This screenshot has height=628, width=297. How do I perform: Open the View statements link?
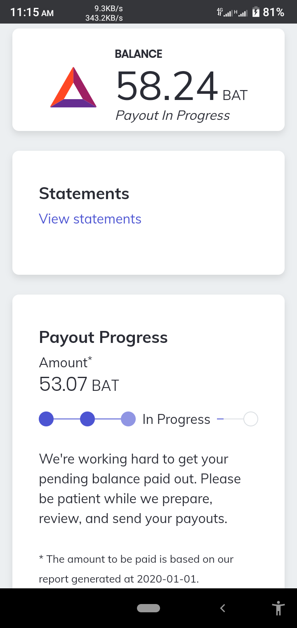click(x=90, y=219)
